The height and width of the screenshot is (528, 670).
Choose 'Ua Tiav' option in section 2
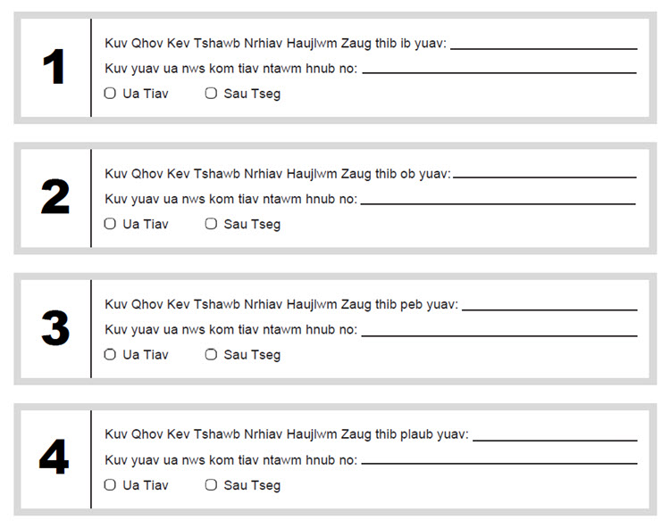[x=110, y=224]
